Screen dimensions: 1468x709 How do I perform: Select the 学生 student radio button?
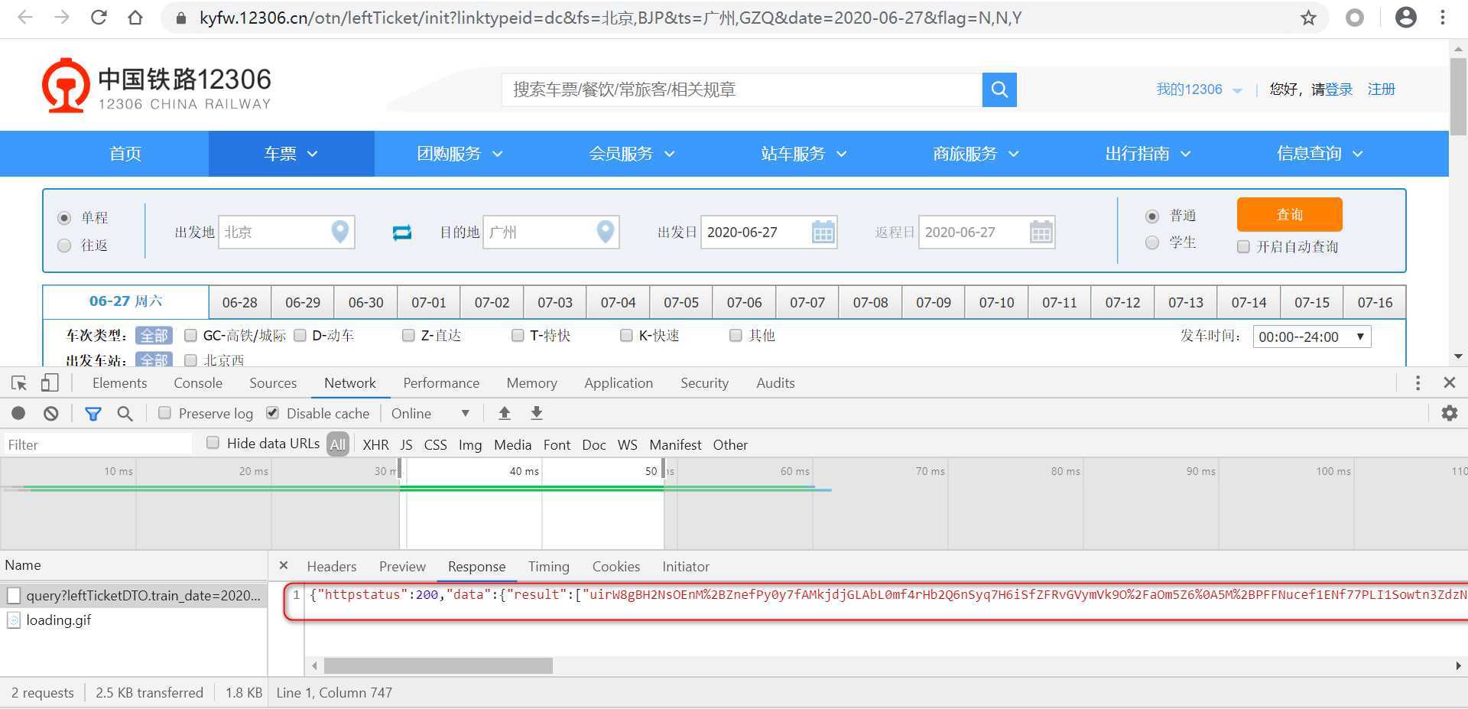tap(1152, 243)
